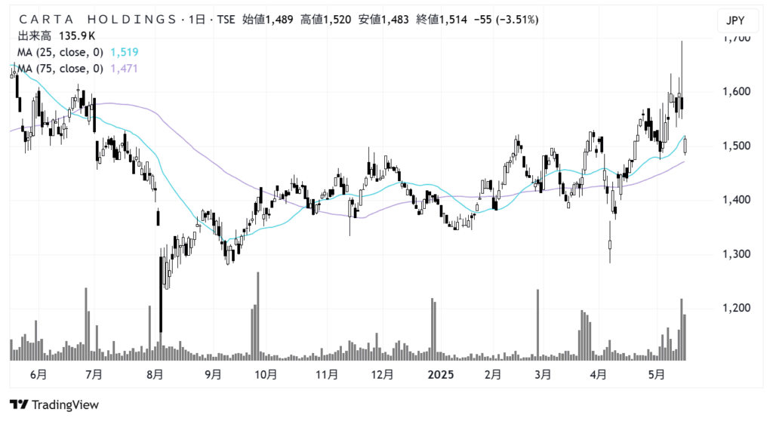Click the 10月 time axis label
This screenshot has height=421, width=773.
point(266,375)
